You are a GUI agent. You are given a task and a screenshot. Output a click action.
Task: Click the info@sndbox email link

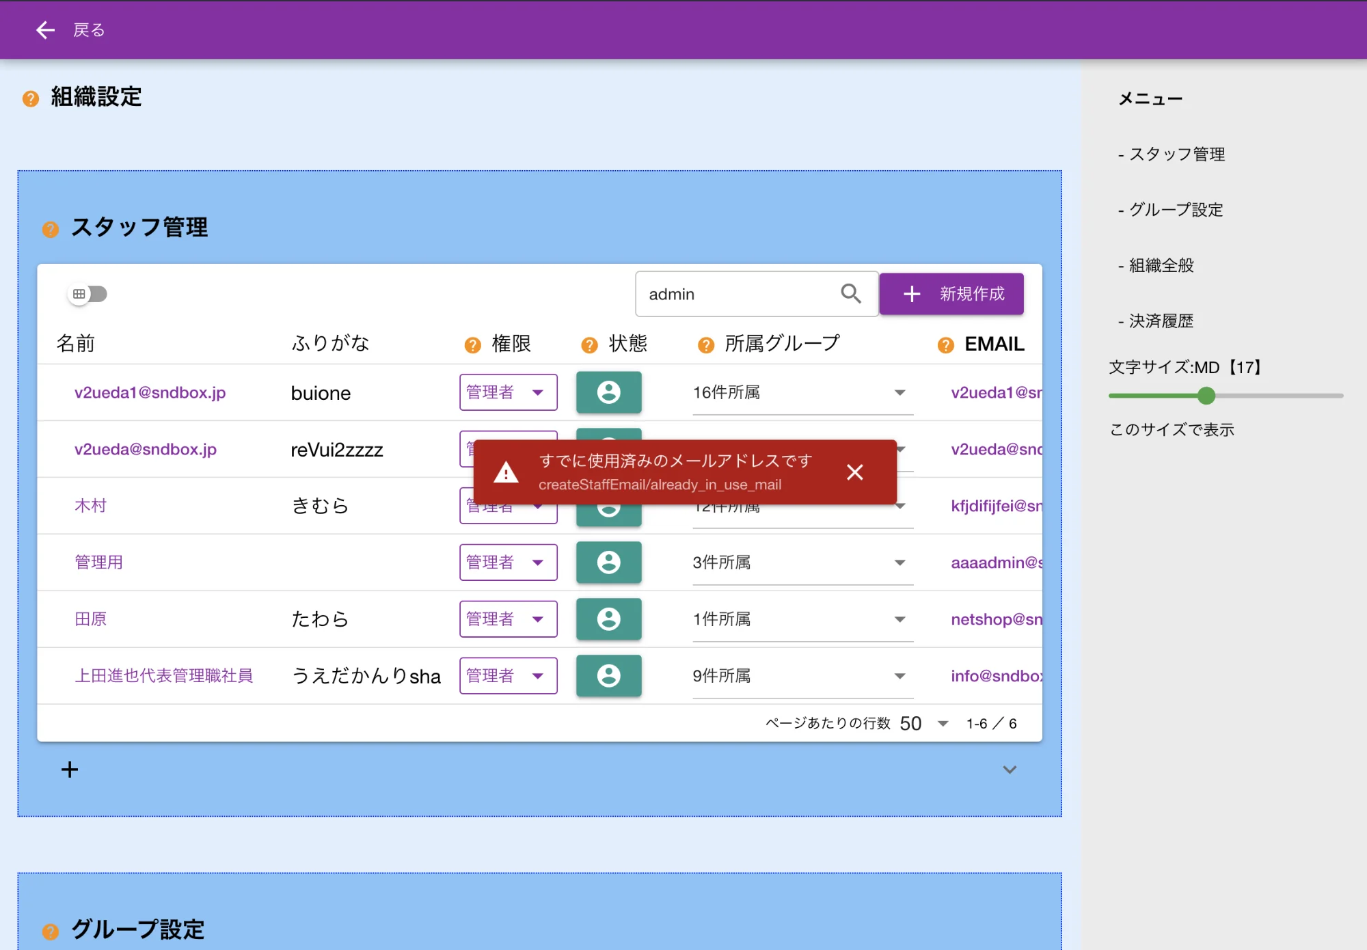click(990, 676)
